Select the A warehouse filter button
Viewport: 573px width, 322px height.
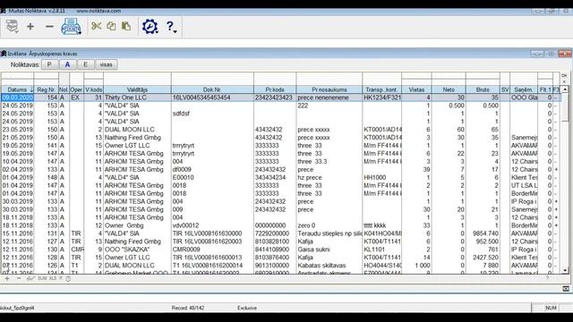point(67,64)
